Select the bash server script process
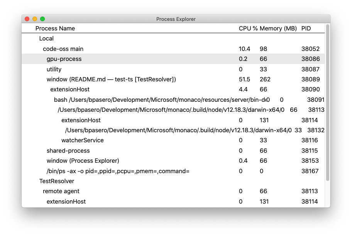This screenshot has height=236, width=352. [x=135, y=99]
